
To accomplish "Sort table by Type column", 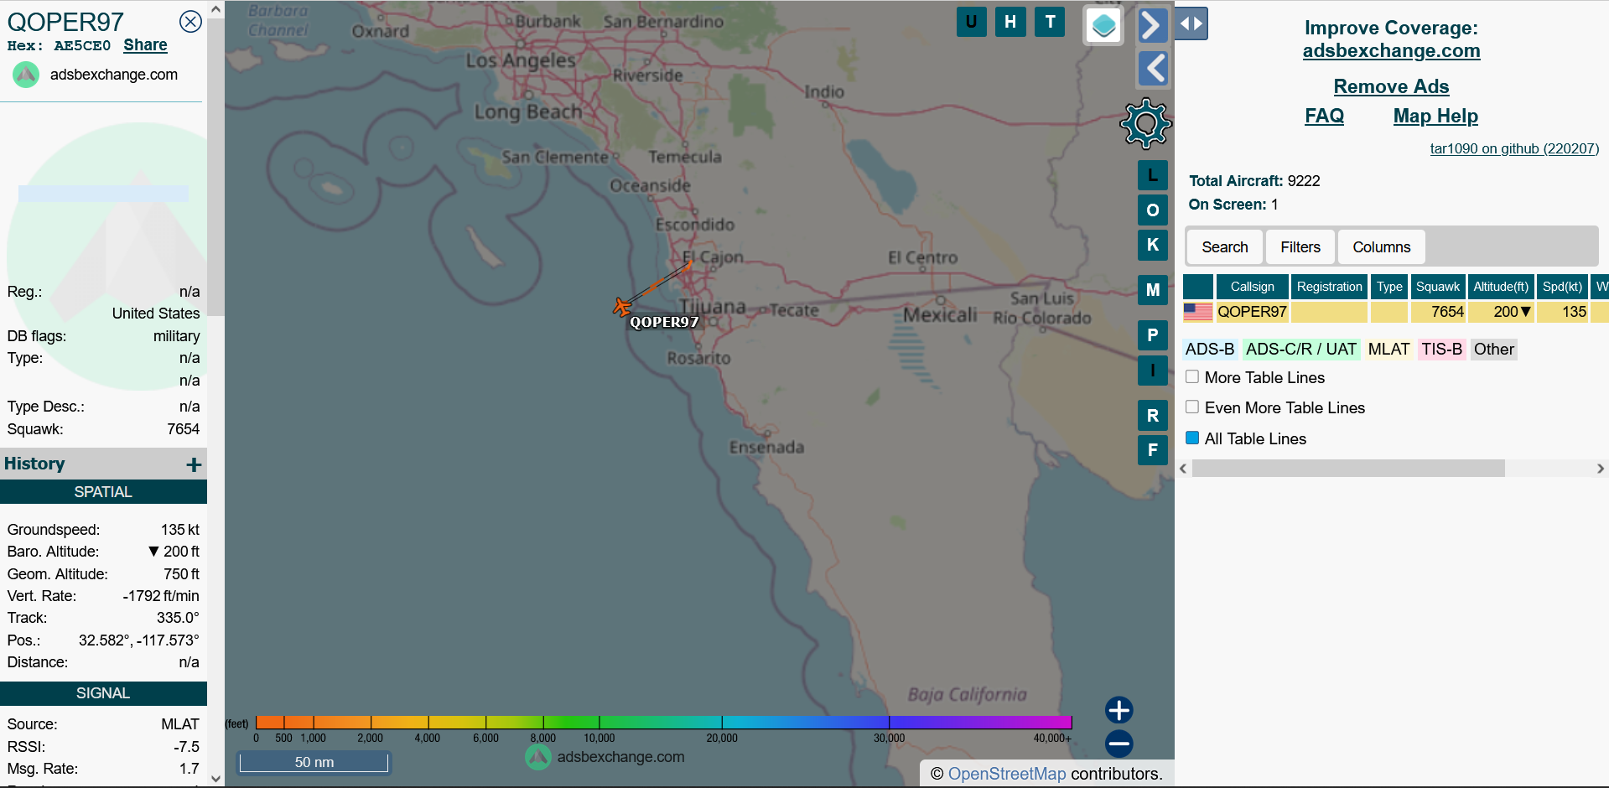I will 1389,287.
